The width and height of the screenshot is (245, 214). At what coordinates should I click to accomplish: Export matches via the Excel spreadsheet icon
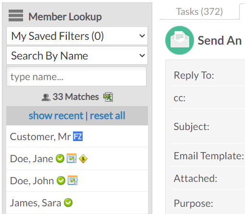tap(108, 97)
